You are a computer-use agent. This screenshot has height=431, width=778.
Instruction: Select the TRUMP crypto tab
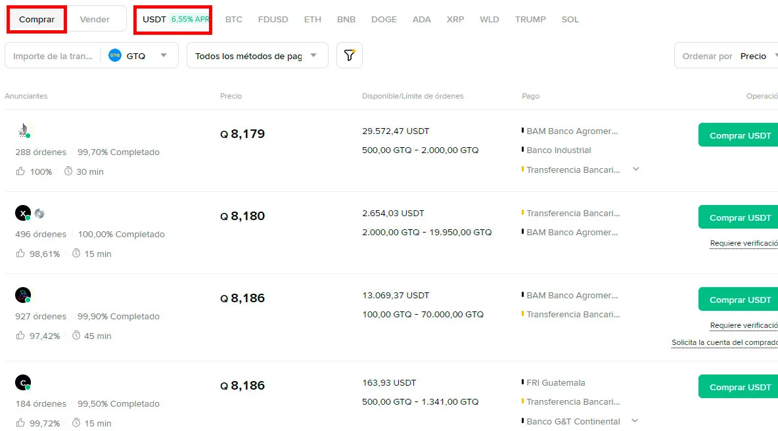click(x=530, y=19)
